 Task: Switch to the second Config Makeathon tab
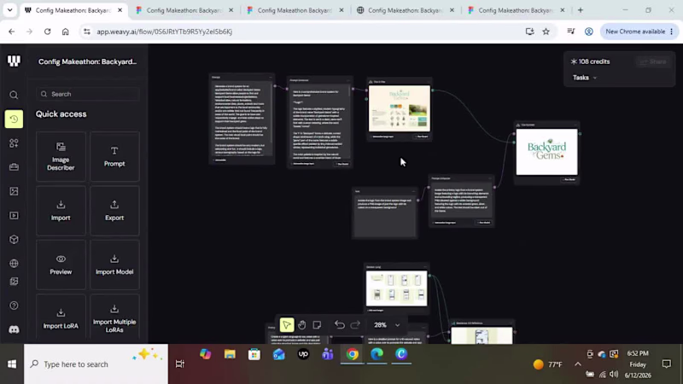(184, 10)
